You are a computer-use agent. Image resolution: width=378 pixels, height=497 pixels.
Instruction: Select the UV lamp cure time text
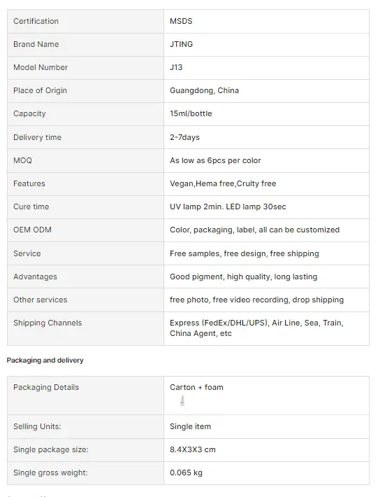[x=228, y=206]
